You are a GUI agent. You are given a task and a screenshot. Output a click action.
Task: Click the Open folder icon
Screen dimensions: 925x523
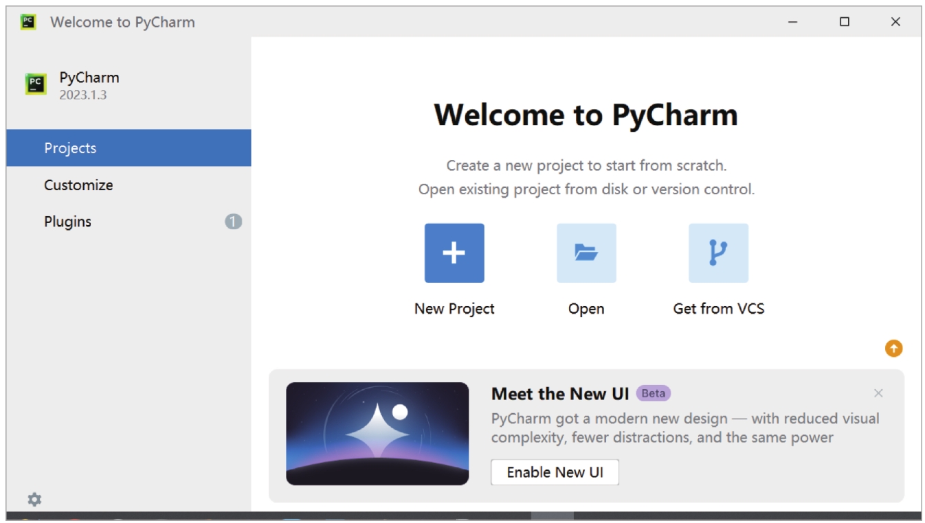coord(586,253)
